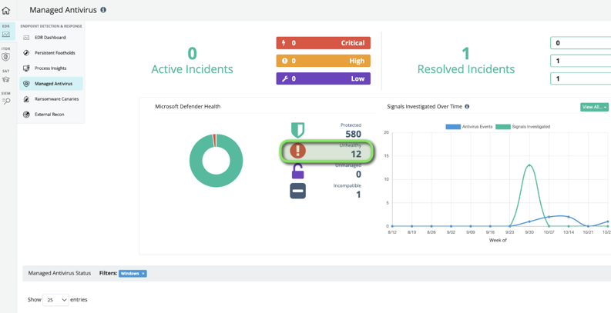Toggle the Signals Investigated legend series

point(522,127)
